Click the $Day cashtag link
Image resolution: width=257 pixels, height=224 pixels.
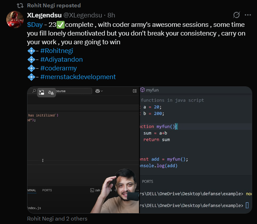[x=35, y=25]
